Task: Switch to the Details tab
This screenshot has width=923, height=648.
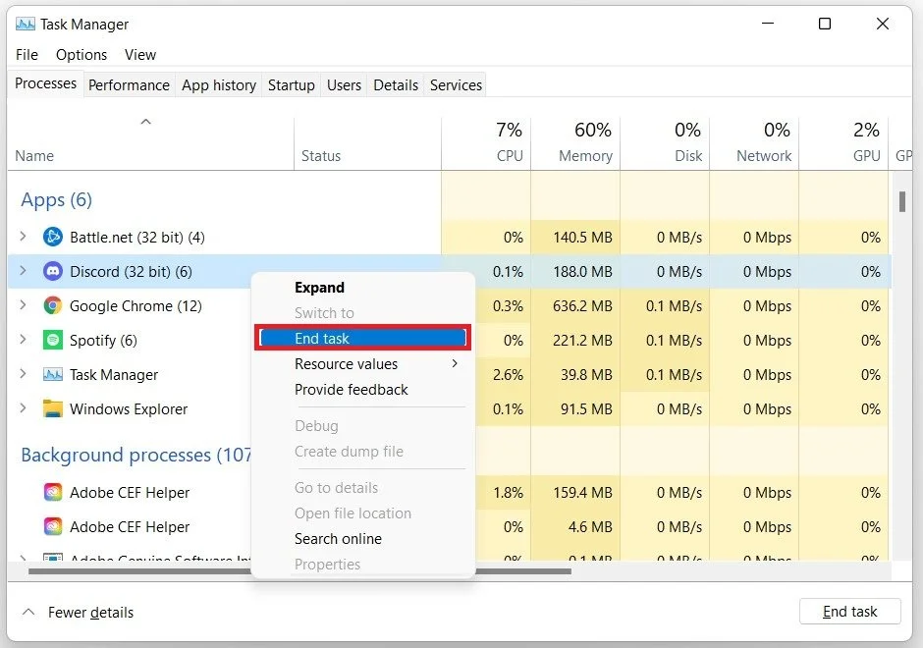Action: pos(396,85)
